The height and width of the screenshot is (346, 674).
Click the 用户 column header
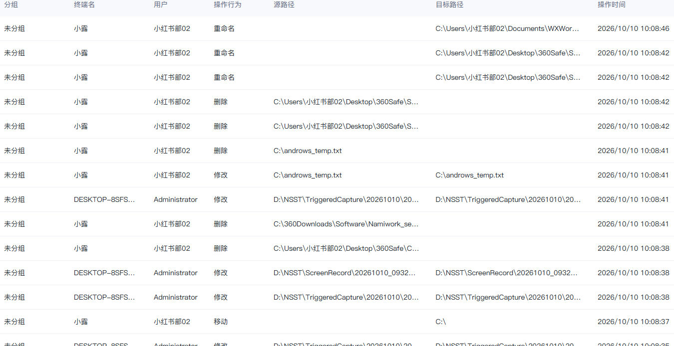coord(160,4)
